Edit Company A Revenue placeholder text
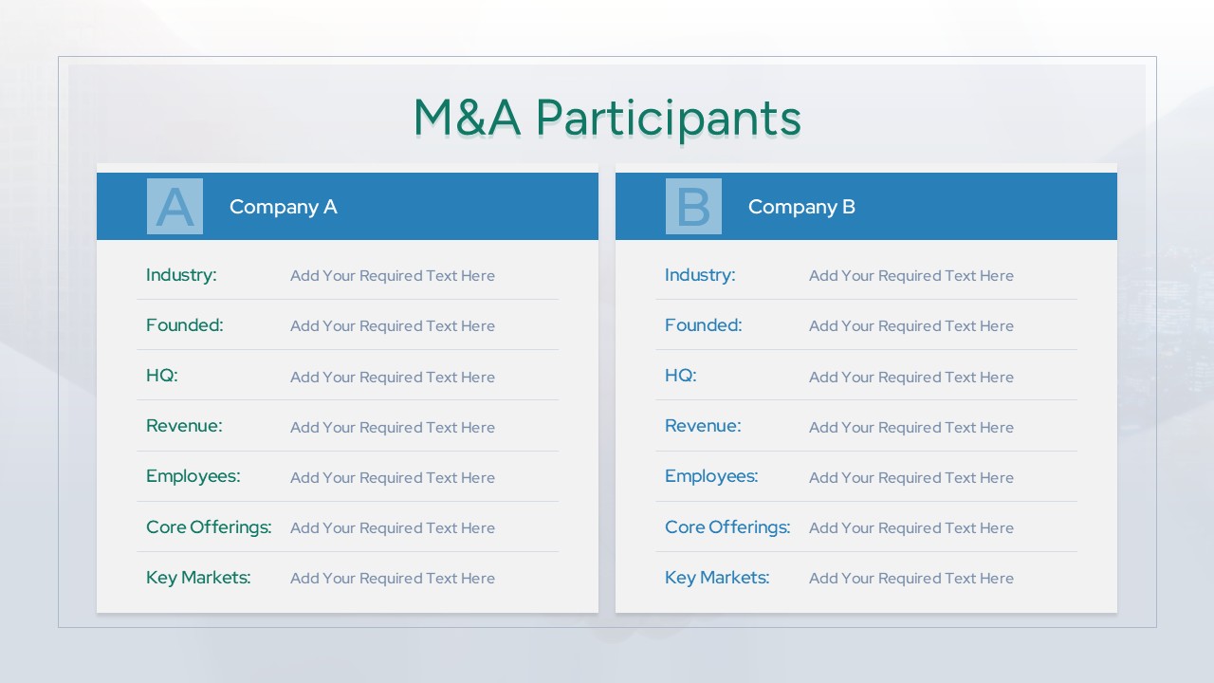 coord(393,427)
